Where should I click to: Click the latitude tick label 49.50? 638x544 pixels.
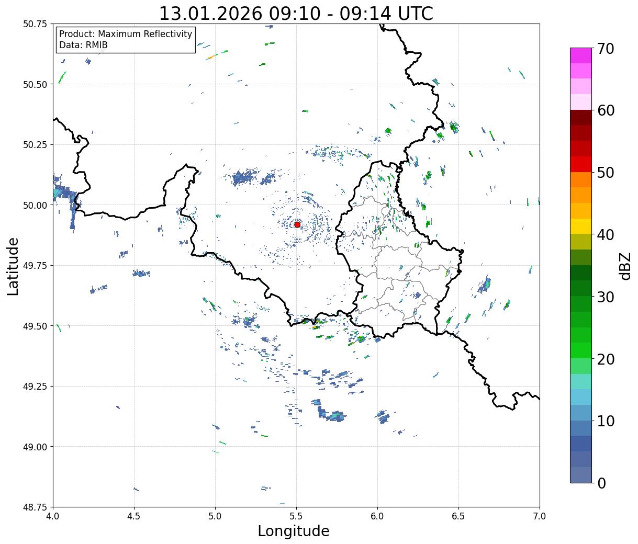[x=36, y=326]
